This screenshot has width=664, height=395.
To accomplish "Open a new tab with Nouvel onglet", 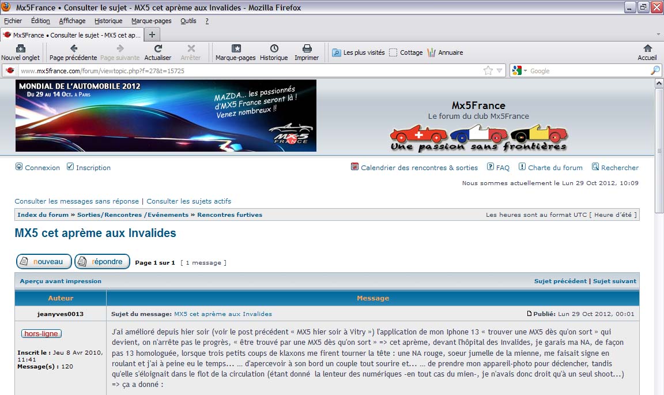I will coord(20,52).
